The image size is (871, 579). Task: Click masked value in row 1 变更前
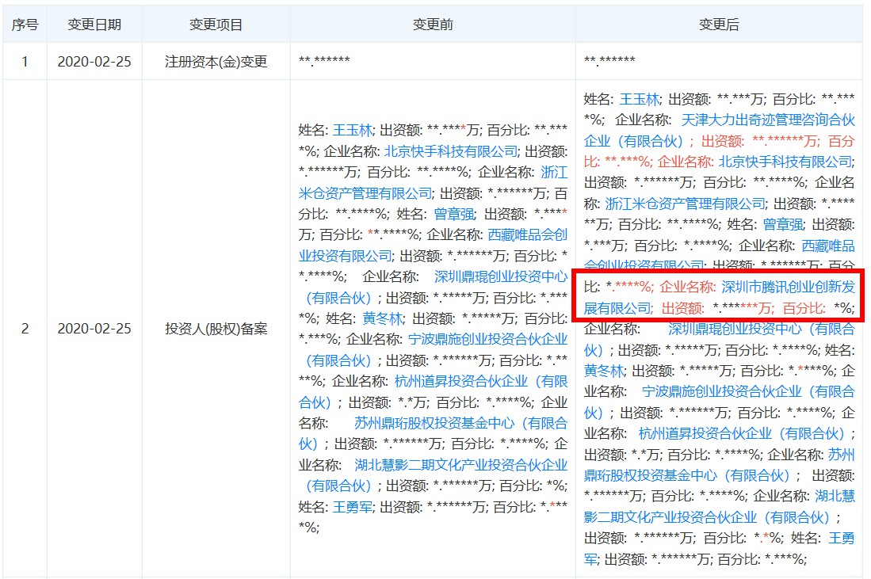(x=324, y=60)
